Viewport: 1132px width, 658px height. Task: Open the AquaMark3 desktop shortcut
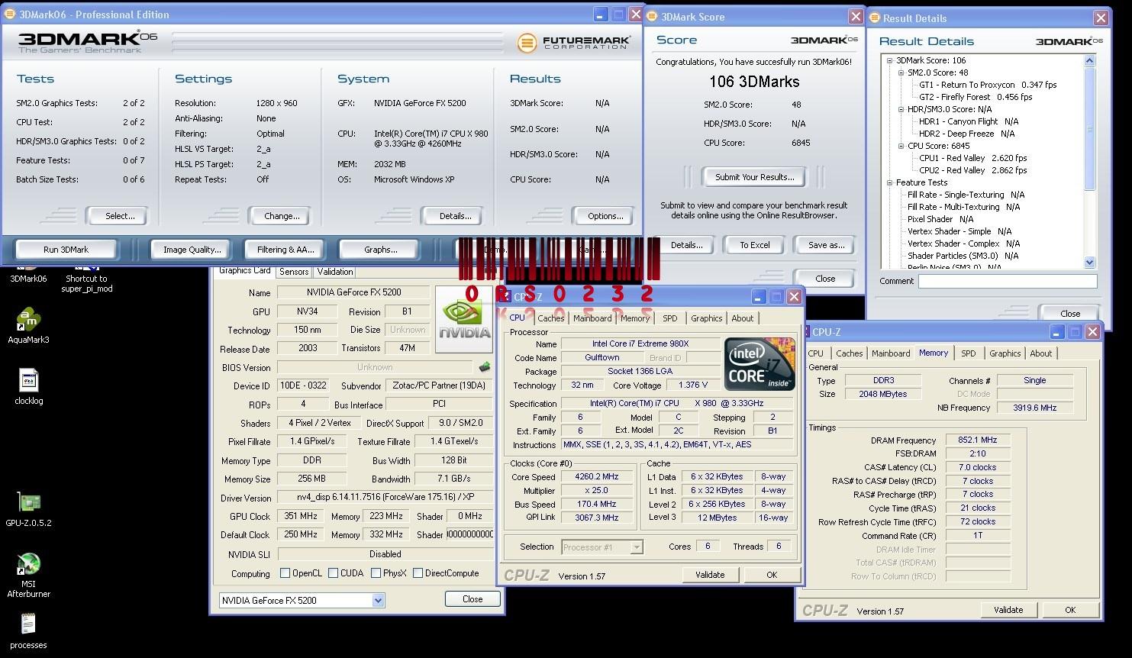point(28,326)
